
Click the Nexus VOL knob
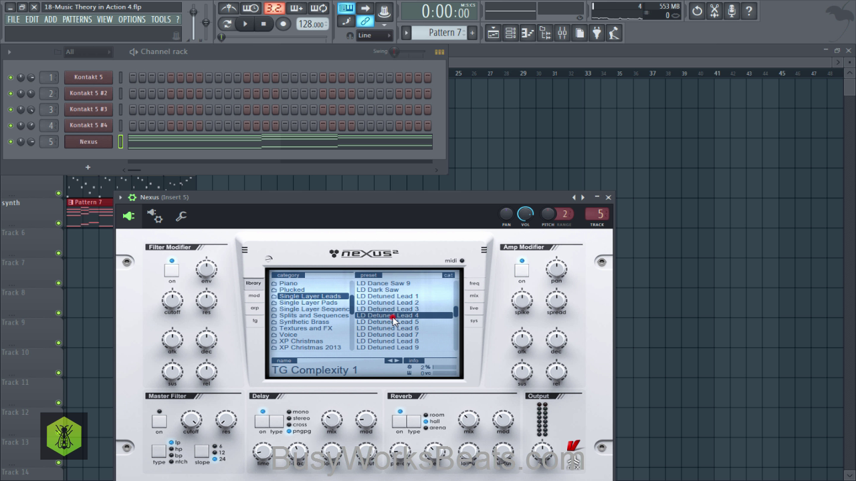(526, 214)
